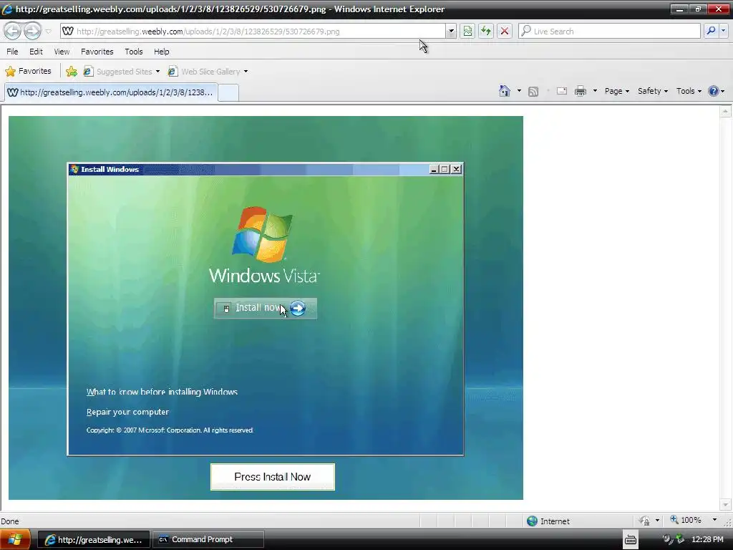Expand the Print options dropdown arrow
The width and height of the screenshot is (733, 550).
[595, 91]
